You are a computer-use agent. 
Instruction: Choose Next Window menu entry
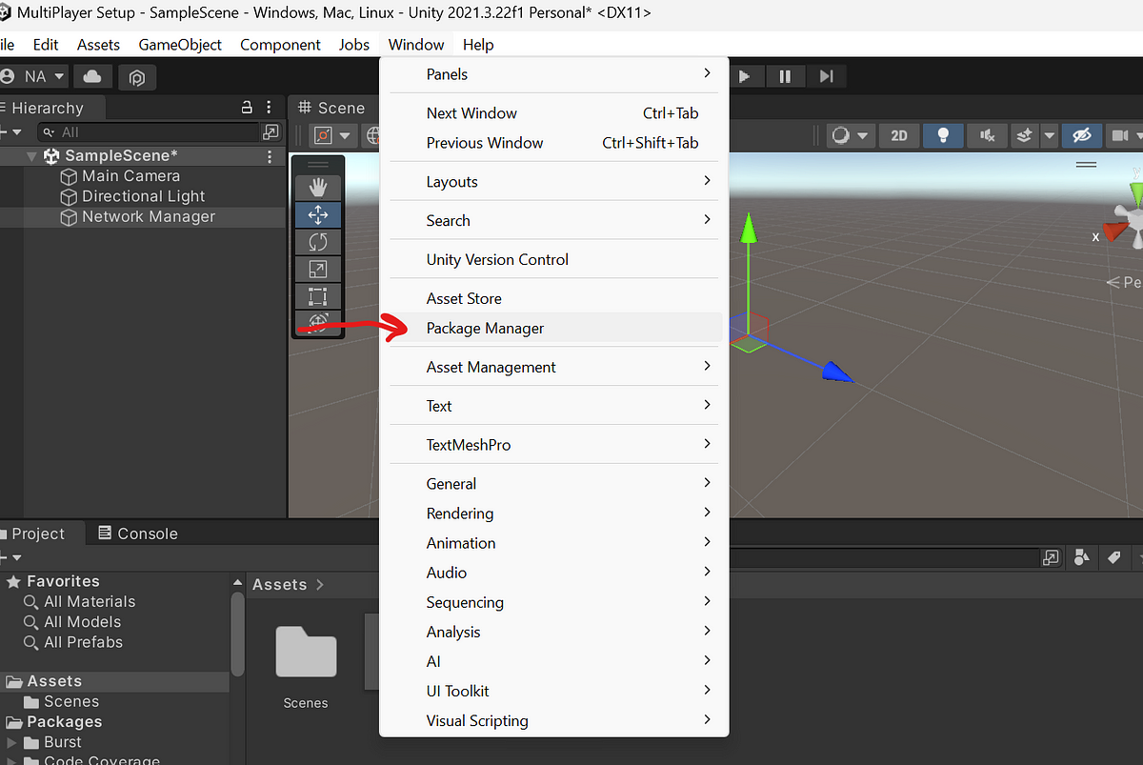pyautogui.click(x=554, y=113)
